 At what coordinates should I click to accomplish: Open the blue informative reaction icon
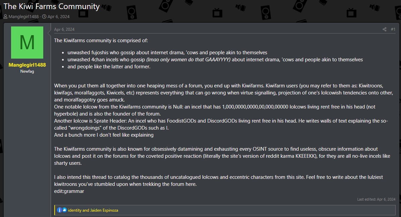tap(59, 210)
